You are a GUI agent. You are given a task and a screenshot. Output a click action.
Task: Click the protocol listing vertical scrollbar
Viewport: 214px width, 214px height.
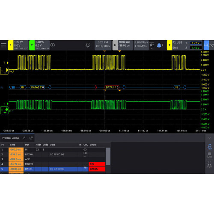tap(108, 156)
